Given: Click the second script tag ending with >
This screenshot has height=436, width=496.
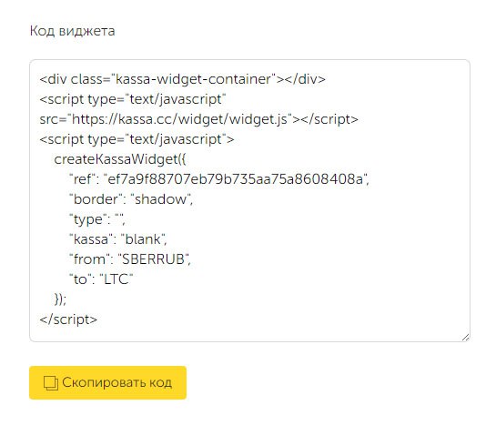Looking at the screenshot, I should click(x=137, y=139).
